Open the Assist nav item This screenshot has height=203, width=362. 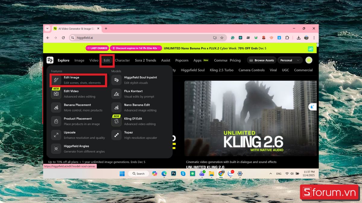(166, 60)
